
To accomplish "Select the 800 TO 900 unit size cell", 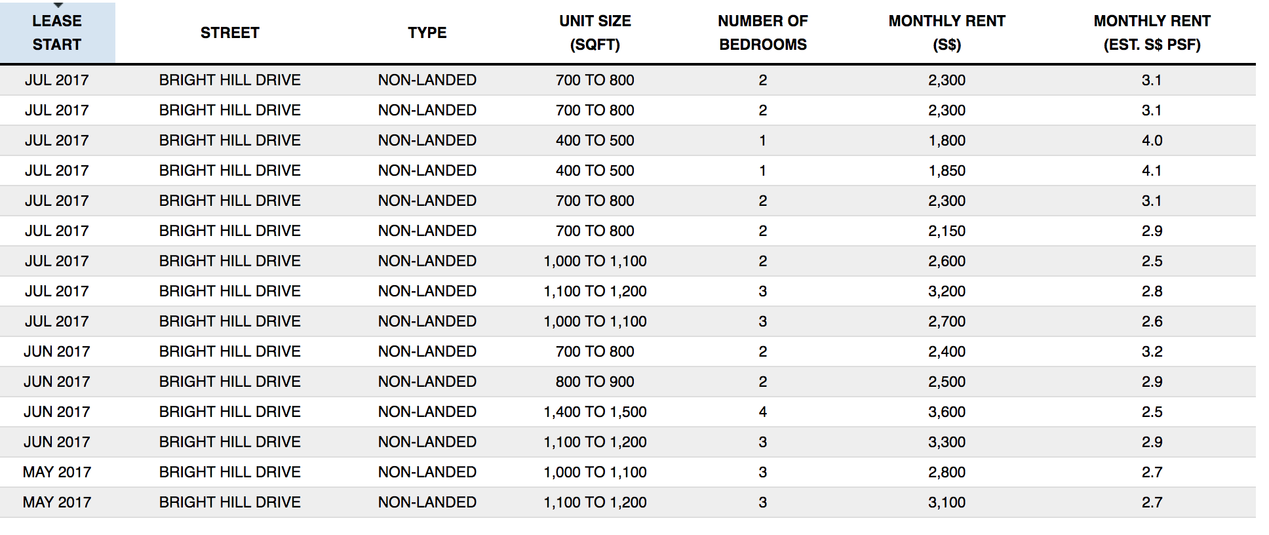I will (x=595, y=382).
